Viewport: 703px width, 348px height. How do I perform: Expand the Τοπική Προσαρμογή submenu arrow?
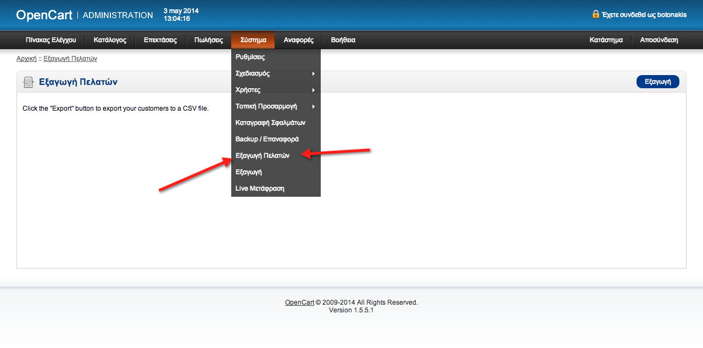314,106
